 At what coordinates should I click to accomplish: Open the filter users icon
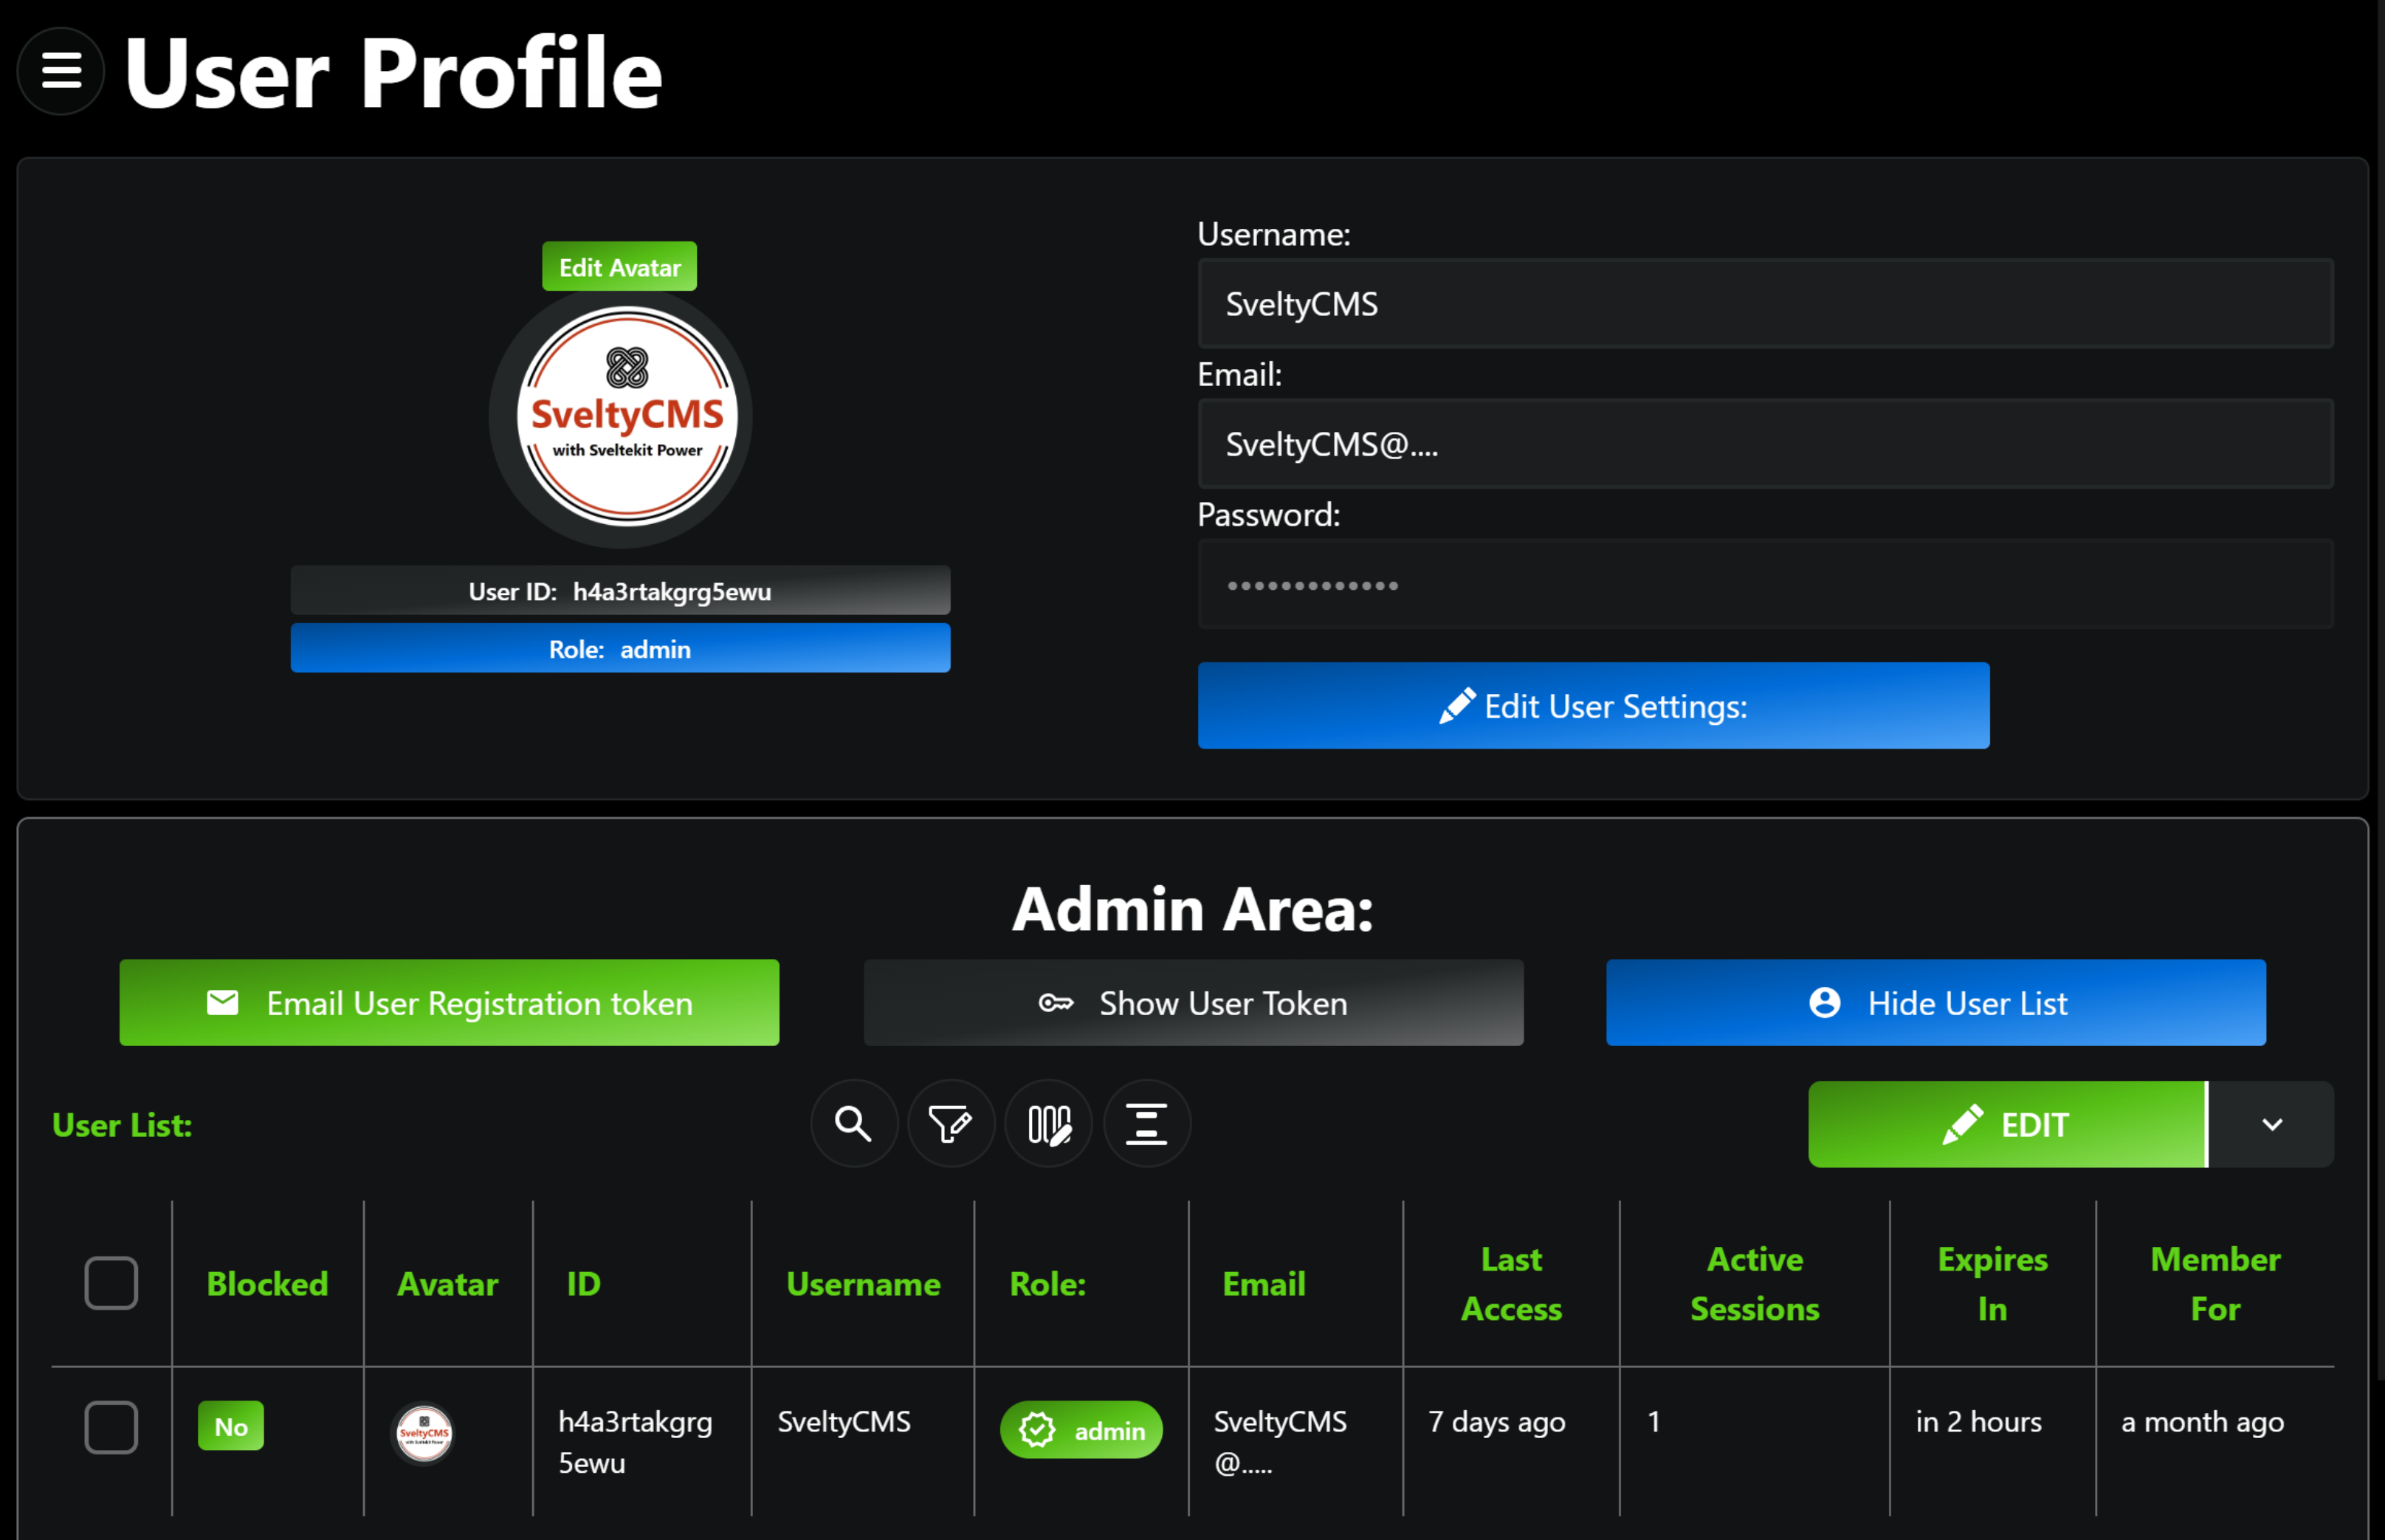click(951, 1123)
